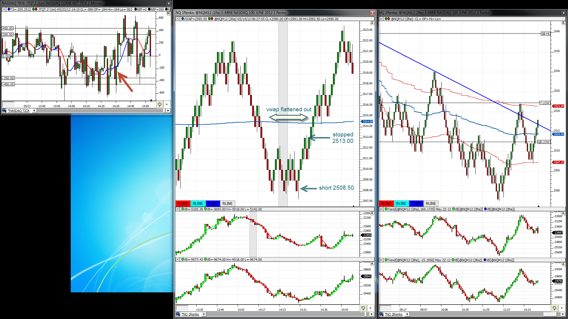Click the NQ 1Renko horizontal scrollbar
The image size is (568, 319).
point(288,314)
